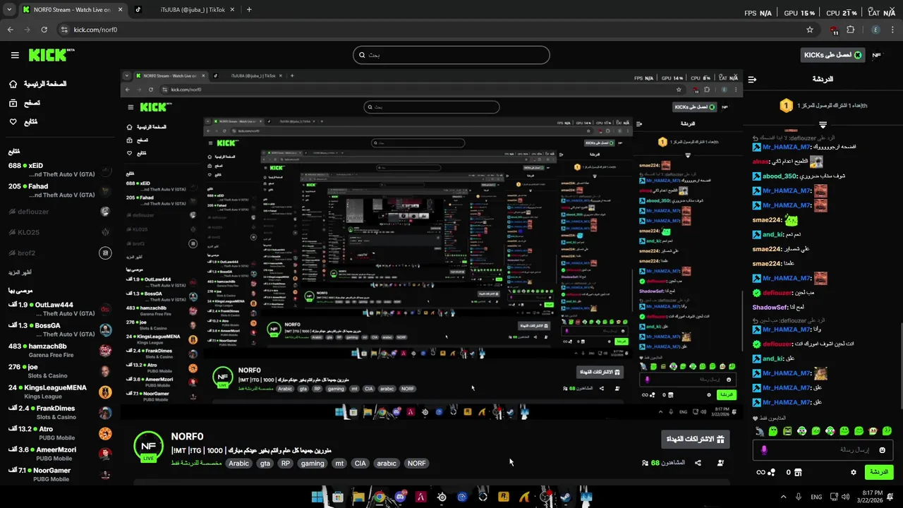Go back with the browser back arrow

(x=10, y=30)
